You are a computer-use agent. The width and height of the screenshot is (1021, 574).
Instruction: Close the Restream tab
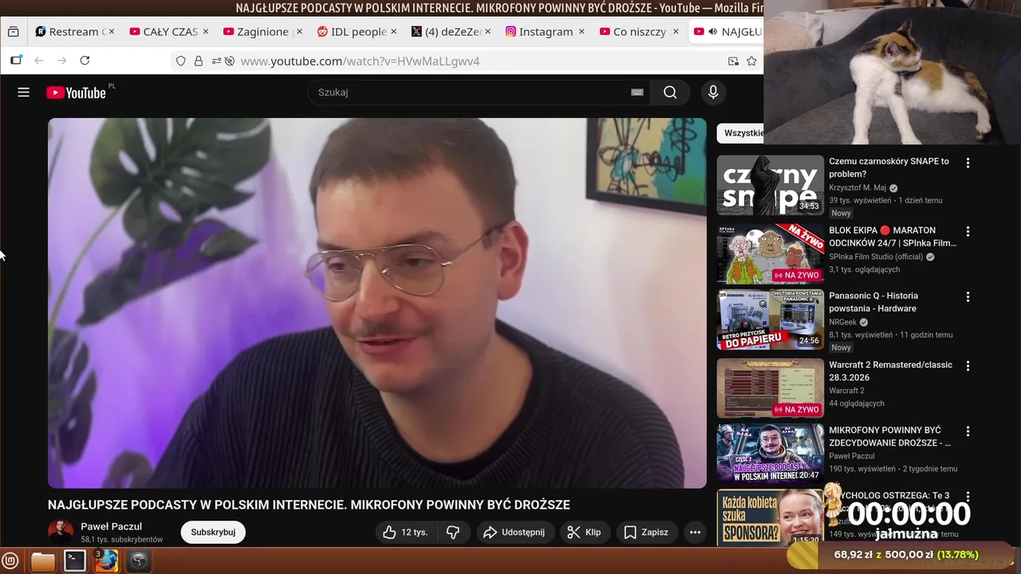click(x=112, y=32)
